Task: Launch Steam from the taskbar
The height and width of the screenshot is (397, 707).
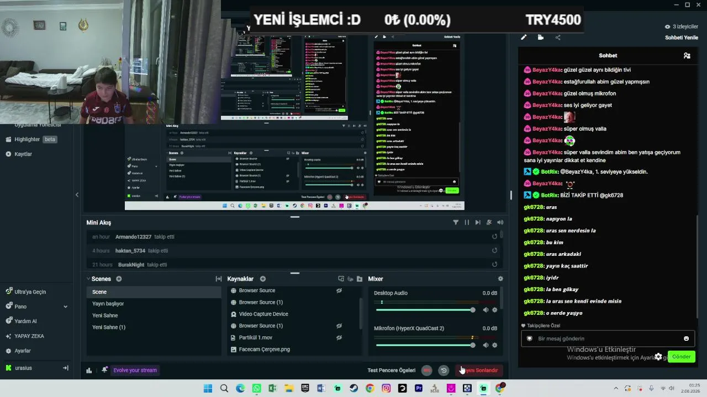Action: [x=354, y=389]
